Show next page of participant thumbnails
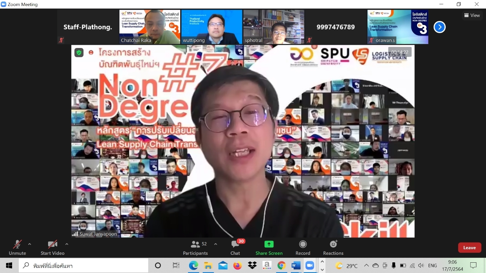This screenshot has width=486, height=273. coord(439,27)
